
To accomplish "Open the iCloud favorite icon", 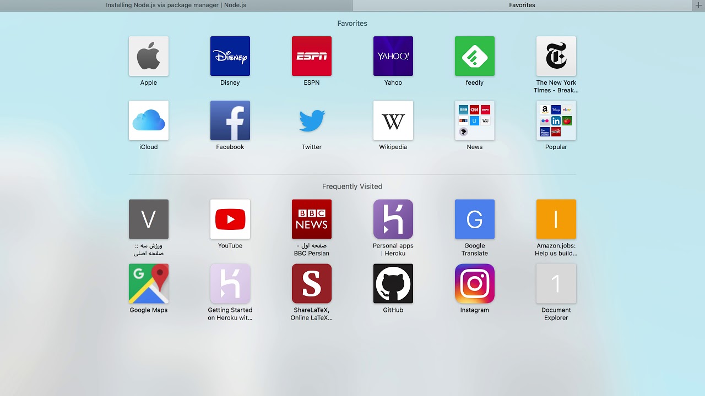I will (x=149, y=120).
